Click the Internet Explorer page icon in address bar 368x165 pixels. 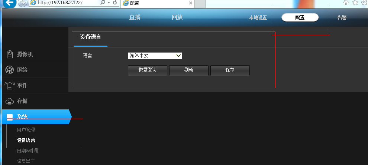33,3
